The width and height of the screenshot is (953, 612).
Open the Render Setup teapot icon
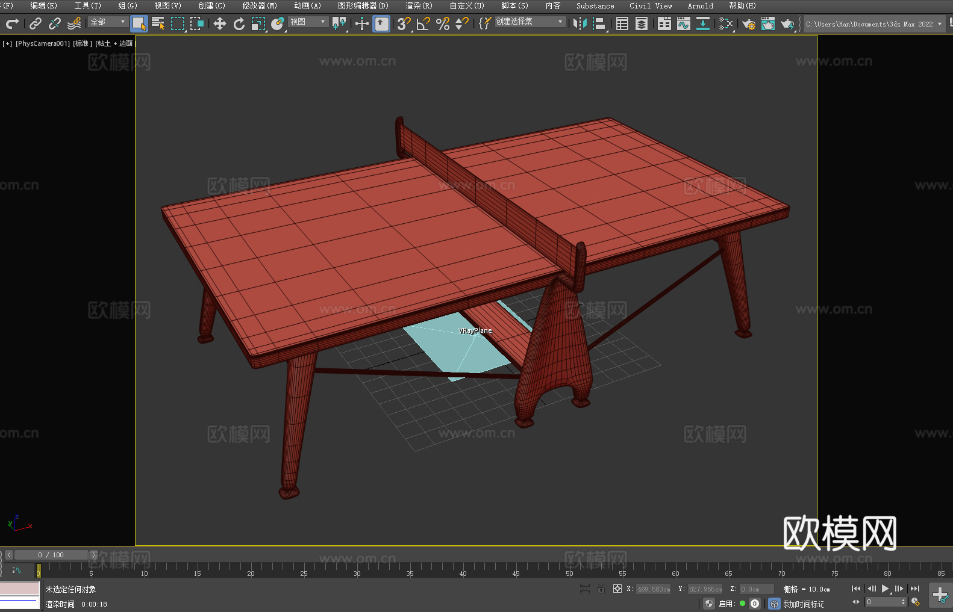pyautogui.click(x=748, y=23)
